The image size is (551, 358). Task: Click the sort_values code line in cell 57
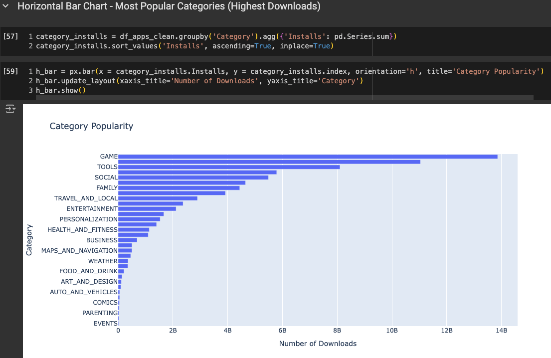coord(184,46)
